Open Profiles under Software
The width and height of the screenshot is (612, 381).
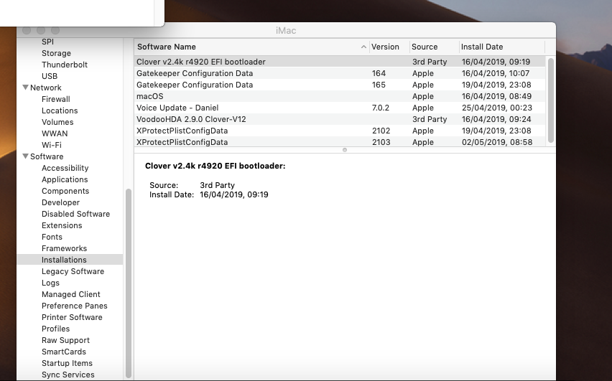pos(55,329)
